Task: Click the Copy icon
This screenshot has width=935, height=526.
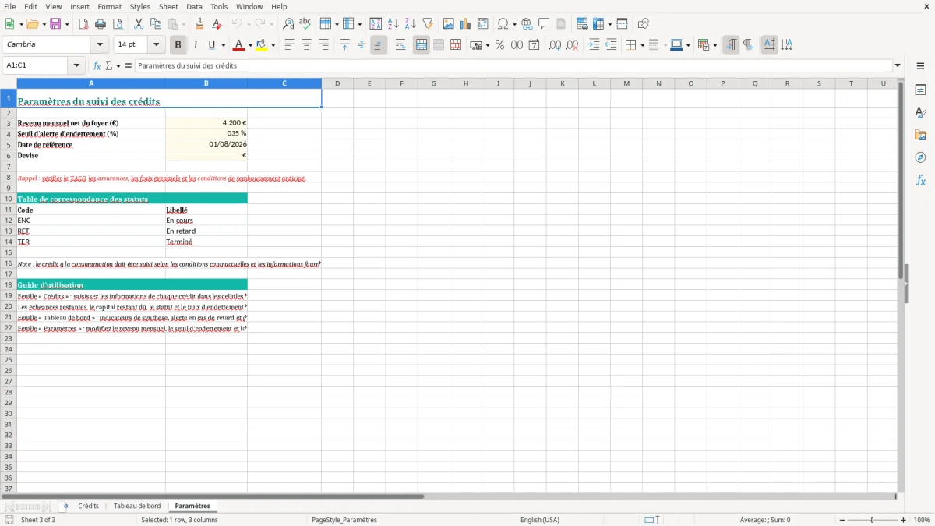Action: click(x=156, y=24)
